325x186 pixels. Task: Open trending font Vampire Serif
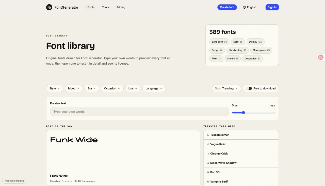coord(241,182)
